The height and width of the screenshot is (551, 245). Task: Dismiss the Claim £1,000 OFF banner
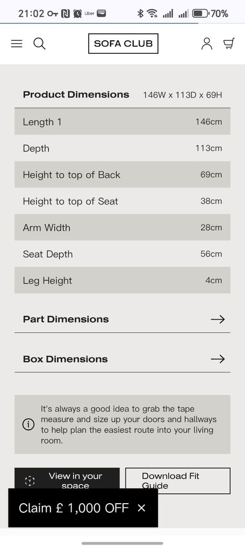(141, 508)
